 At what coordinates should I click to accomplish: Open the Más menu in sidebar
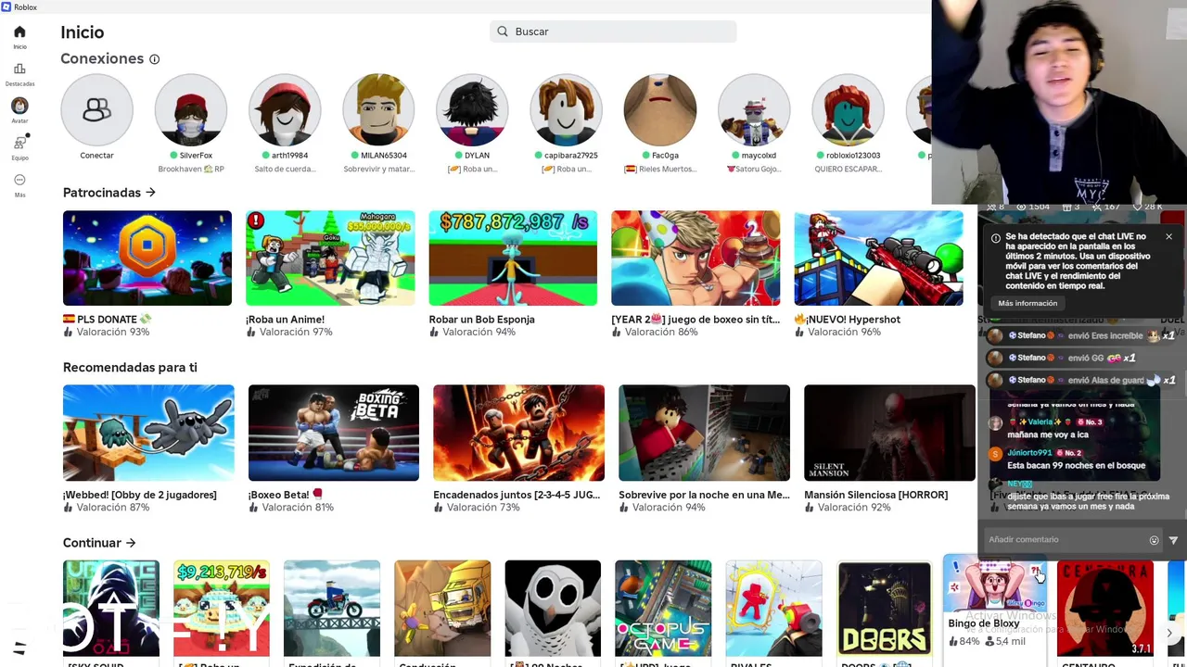pos(19,185)
